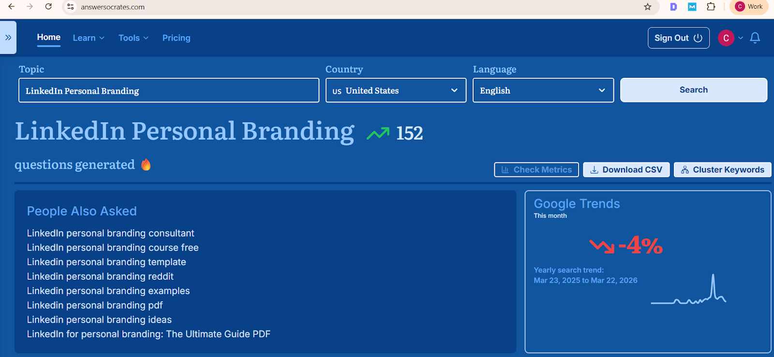The image size is (774, 357).
Task: Click the user avatar C
Action: [726, 38]
